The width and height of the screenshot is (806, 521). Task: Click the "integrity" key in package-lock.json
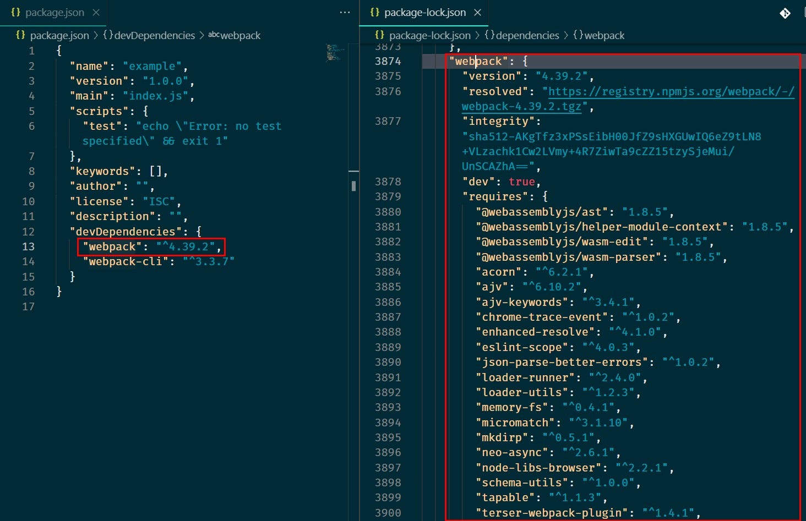pyautogui.click(x=498, y=121)
